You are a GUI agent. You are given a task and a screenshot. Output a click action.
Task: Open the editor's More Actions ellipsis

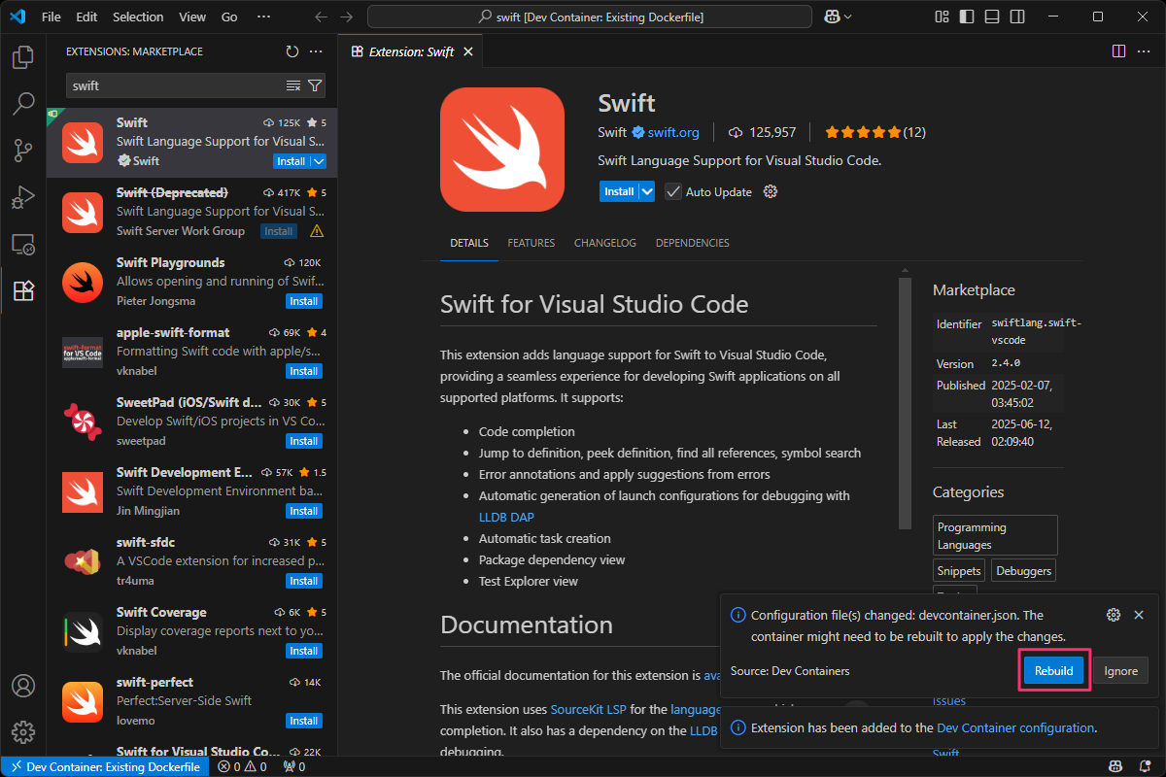(x=1145, y=51)
